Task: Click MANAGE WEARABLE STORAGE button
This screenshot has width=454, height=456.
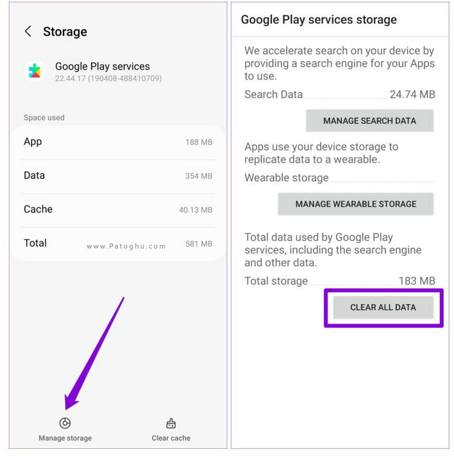Action: click(x=355, y=204)
